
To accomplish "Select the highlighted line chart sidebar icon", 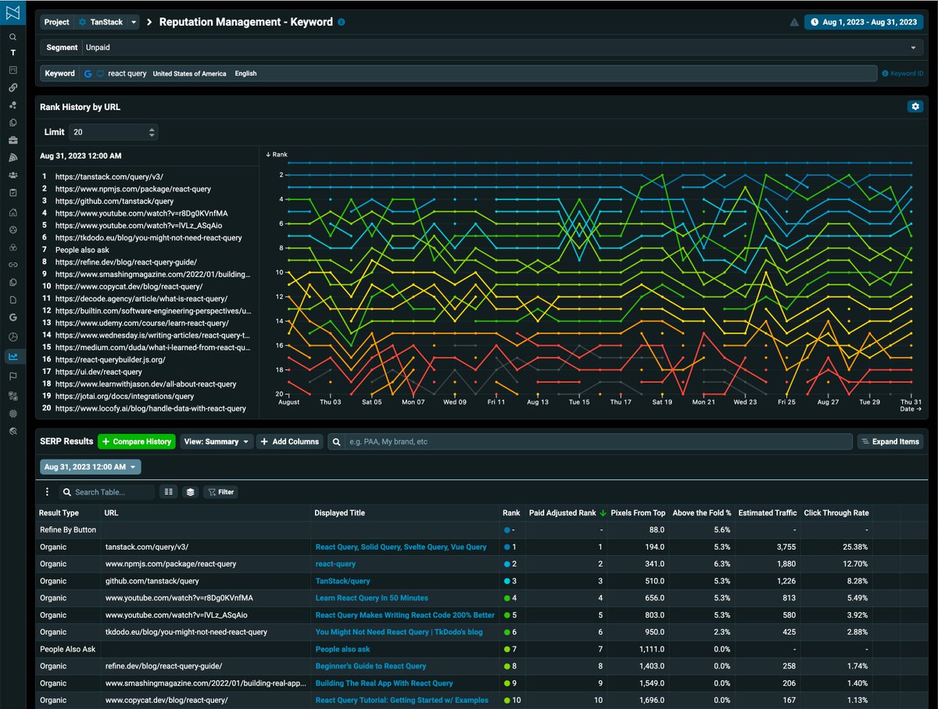I will pyautogui.click(x=13, y=357).
